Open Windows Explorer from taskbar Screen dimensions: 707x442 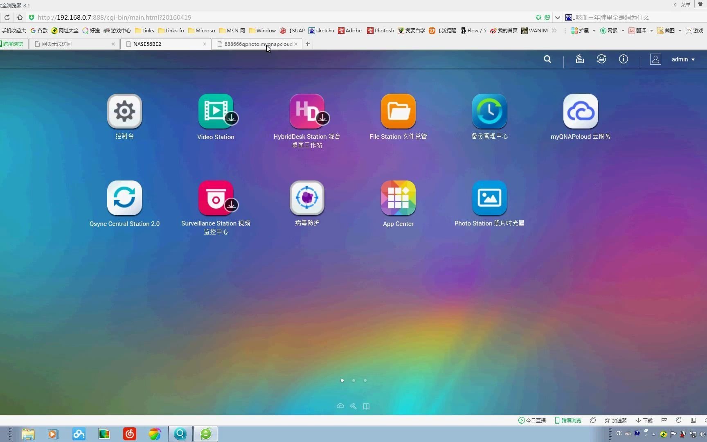tap(28, 434)
